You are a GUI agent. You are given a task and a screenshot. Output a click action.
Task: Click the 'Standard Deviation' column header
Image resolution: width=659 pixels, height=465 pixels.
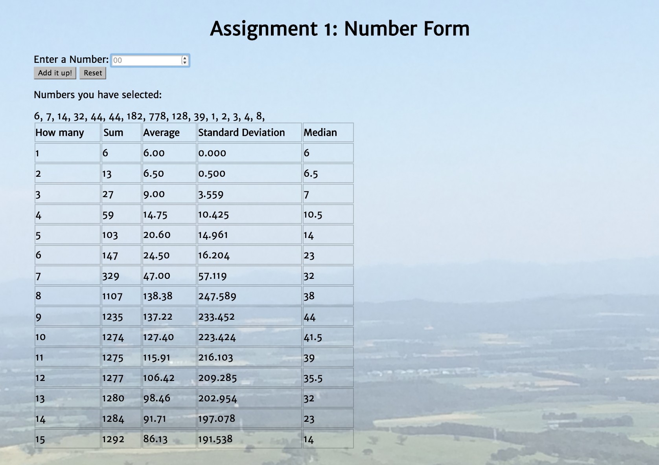click(249, 132)
